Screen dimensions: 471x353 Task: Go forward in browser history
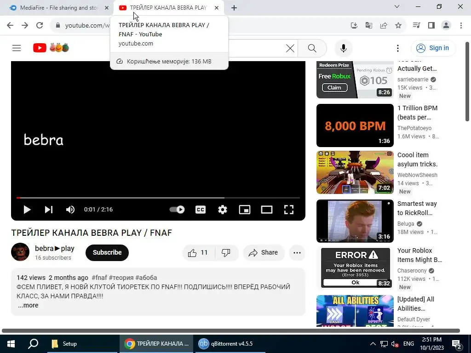(x=25, y=26)
